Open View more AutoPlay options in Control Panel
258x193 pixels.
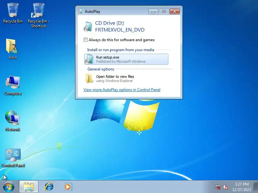(x=122, y=90)
